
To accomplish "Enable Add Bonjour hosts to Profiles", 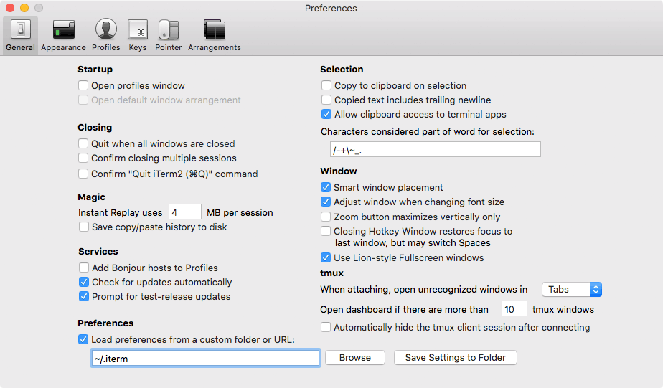I will [x=84, y=268].
